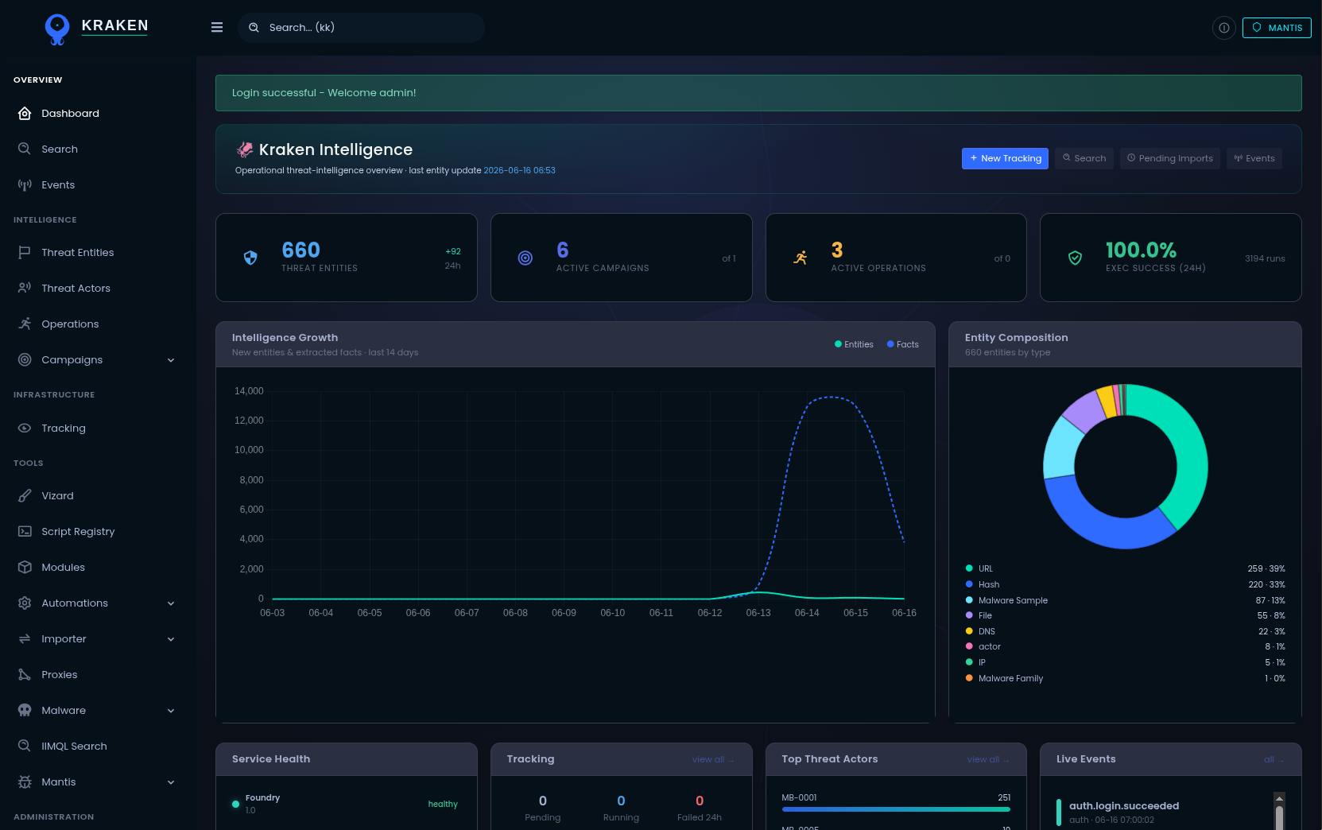The height and width of the screenshot is (830, 1322).
Task: Click the Operations runner icon in sidebar
Action: [x=25, y=324]
